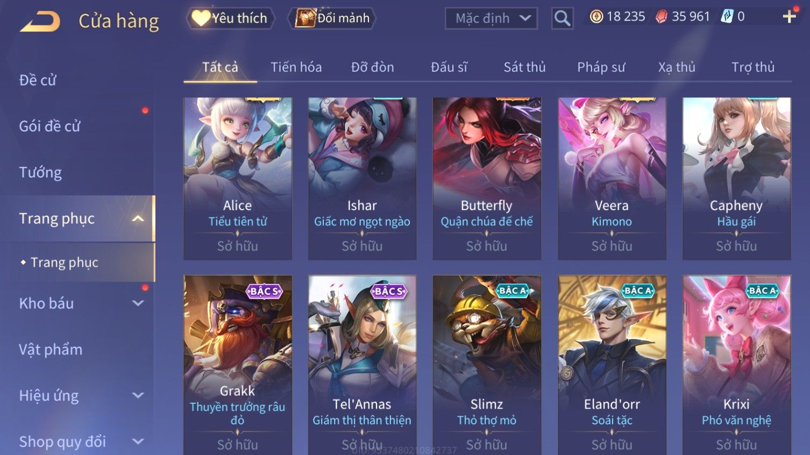The height and width of the screenshot is (455, 810).
Task: Click the golden back arrow icon
Action: click(40, 22)
